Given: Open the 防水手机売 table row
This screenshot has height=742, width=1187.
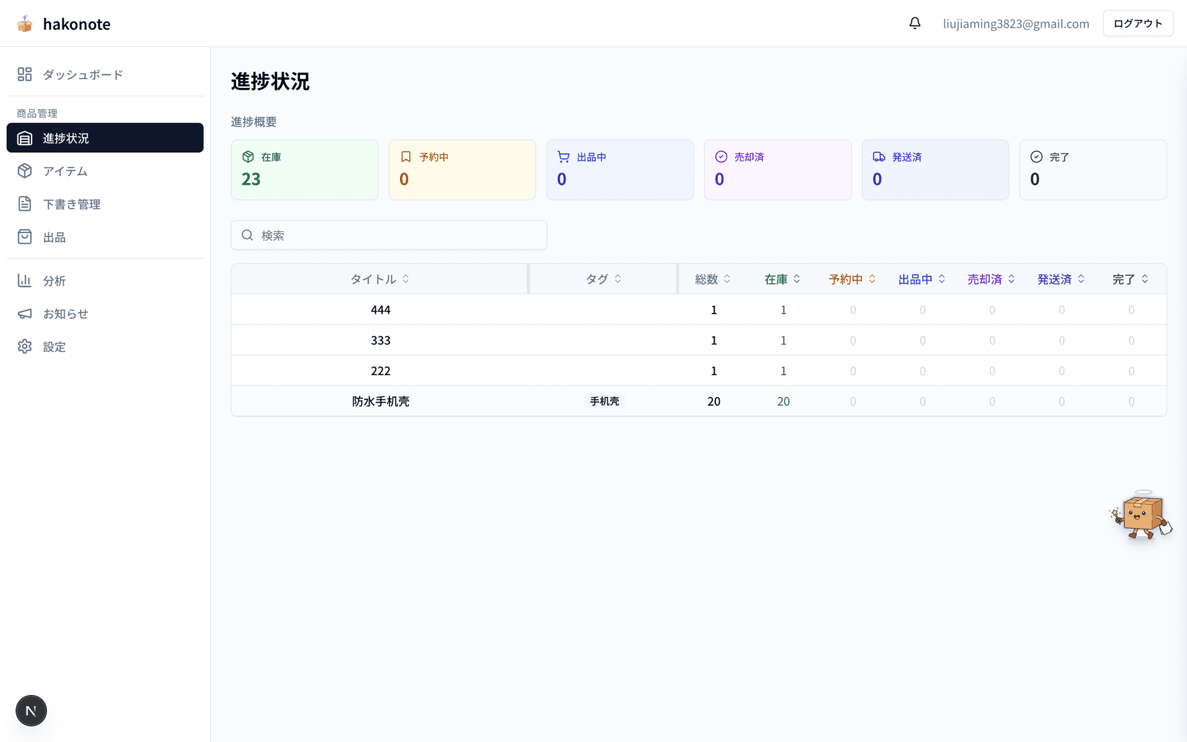Looking at the screenshot, I should click(x=380, y=401).
